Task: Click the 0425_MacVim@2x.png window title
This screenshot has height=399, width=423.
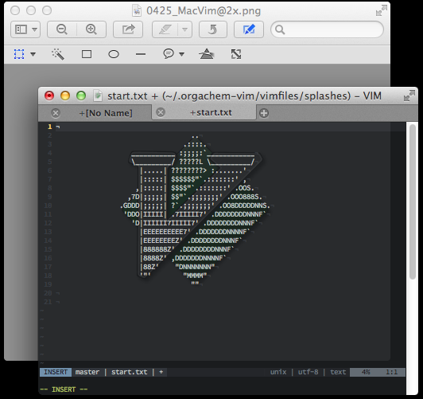Action: pos(204,11)
